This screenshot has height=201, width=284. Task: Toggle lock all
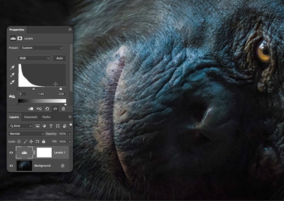click(x=44, y=142)
